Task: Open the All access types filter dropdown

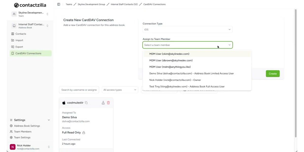Action: tap(120, 90)
